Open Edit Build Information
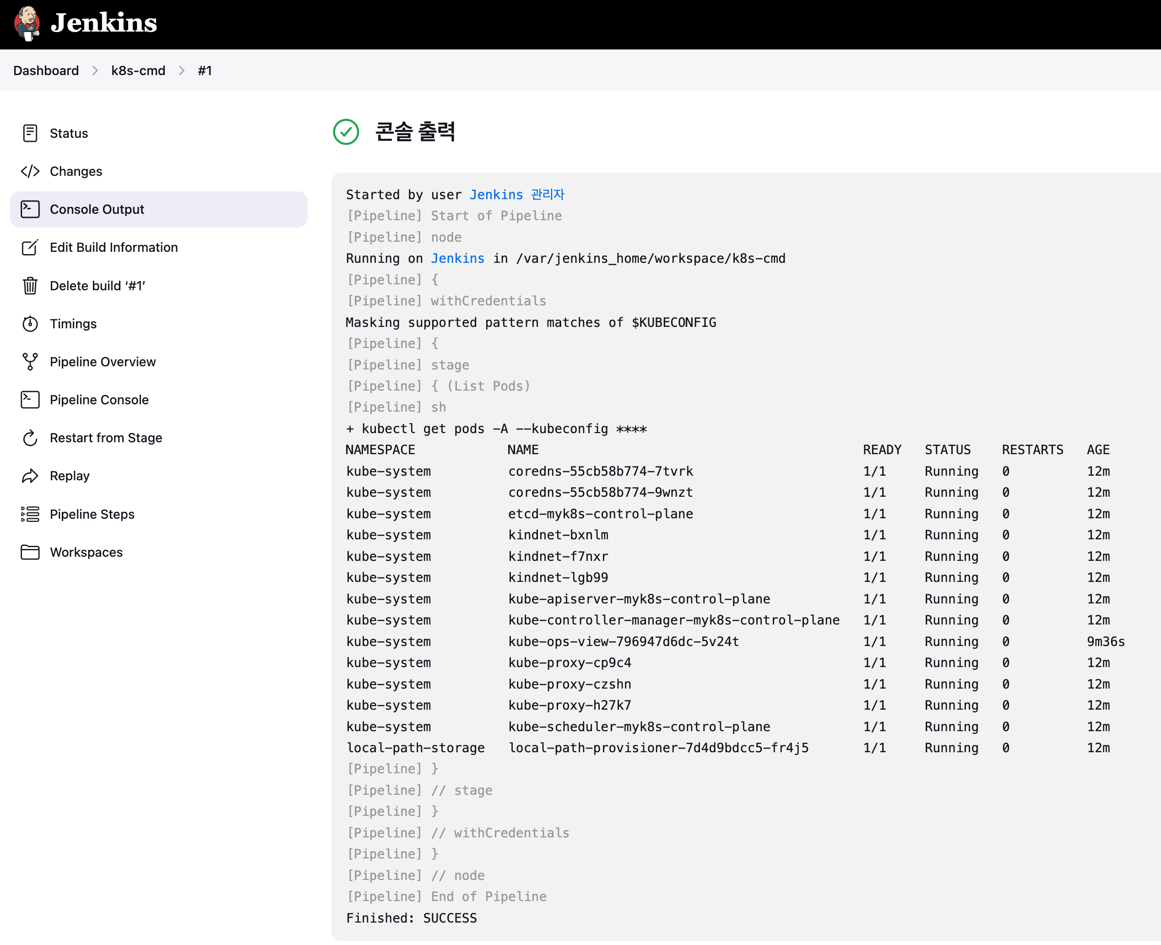Image resolution: width=1161 pixels, height=945 pixels. pos(159,248)
